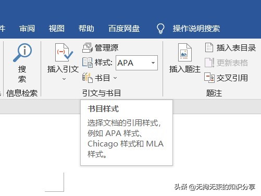The height and width of the screenshot is (196, 261).
Task: Select the 百度网盘 tab
Action: (124, 29)
